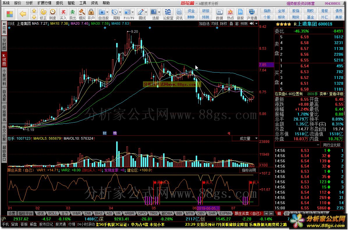Switch to 细 detail tab under trades

tap(279, 213)
